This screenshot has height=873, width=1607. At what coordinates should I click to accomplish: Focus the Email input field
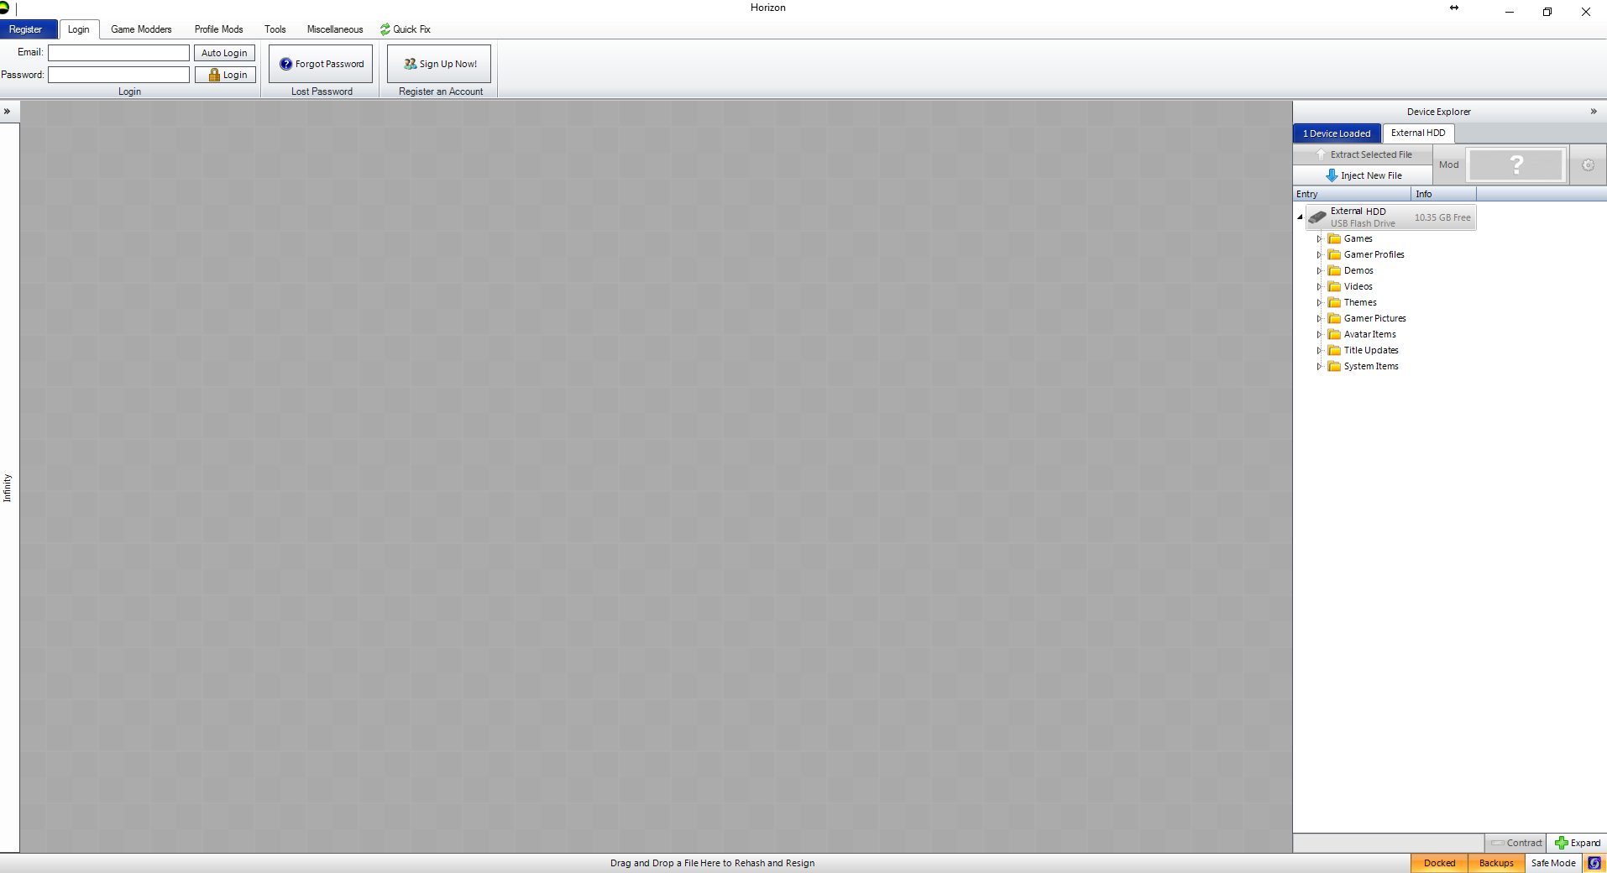pos(118,53)
